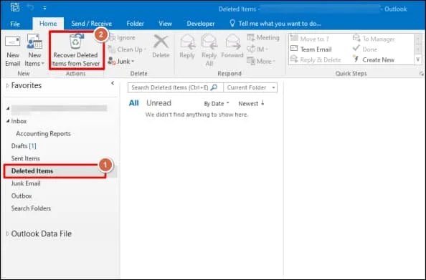Click the Meeting button
Image resolution: width=426 pixels, height=280 pixels.
coord(263,37)
